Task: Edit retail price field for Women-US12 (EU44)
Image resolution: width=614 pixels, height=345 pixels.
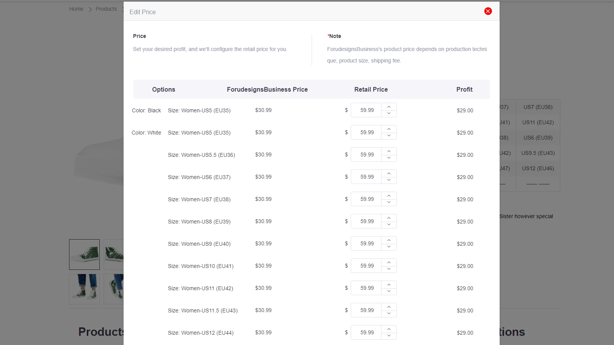Action: (366, 332)
